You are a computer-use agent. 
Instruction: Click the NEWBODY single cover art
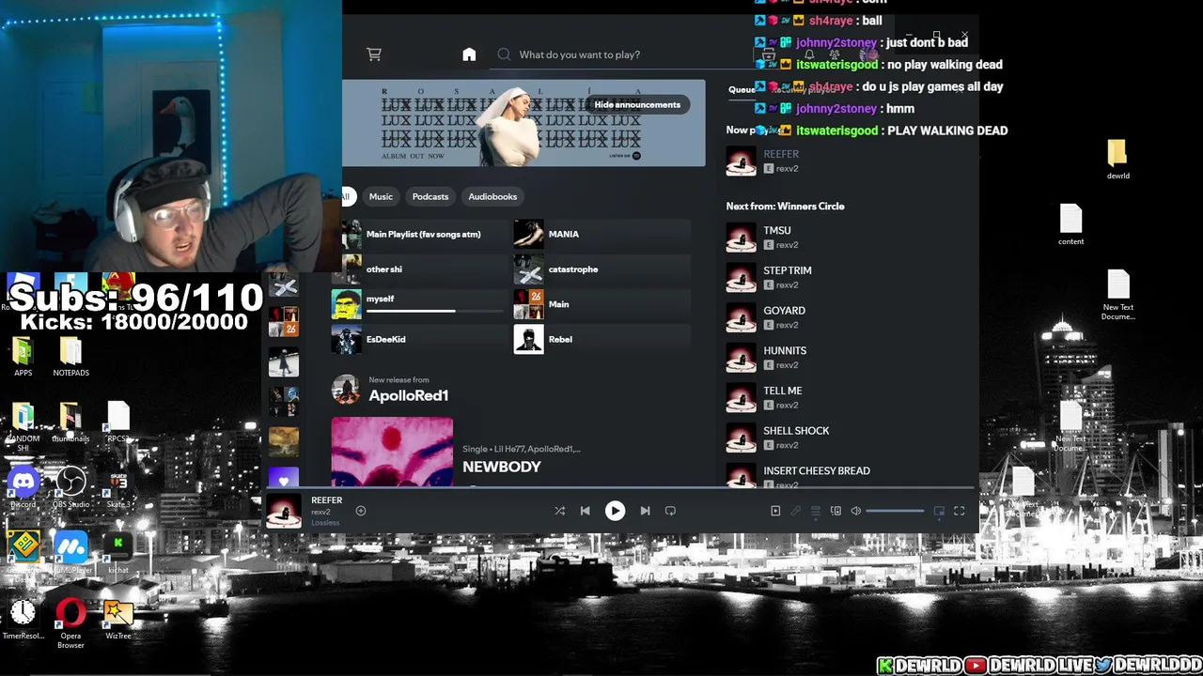pyautogui.click(x=392, y=452)
